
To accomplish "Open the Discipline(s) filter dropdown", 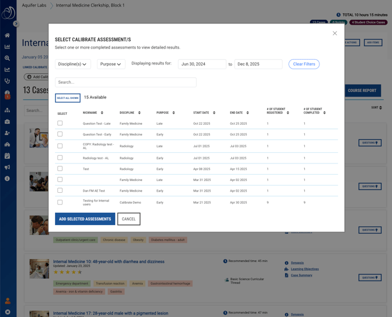I will pos(73,64).
